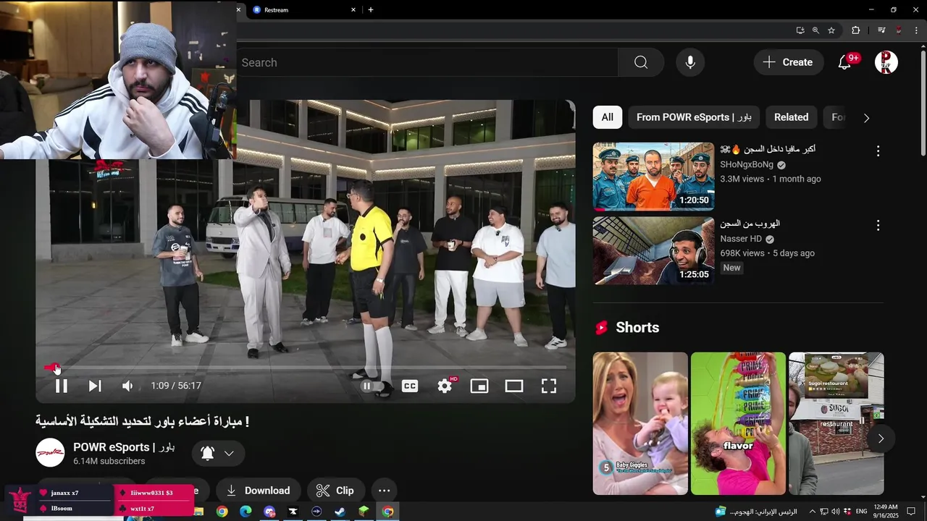Viewport: 927px width, 521px height.
Task: Open the Nasser HD prison escape thumbnail
Action: pos(653,250)
